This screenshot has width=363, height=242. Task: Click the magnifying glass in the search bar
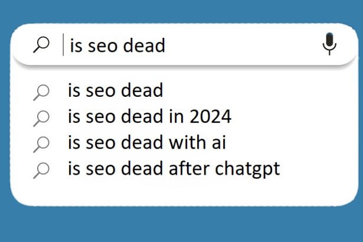[41, 45]
